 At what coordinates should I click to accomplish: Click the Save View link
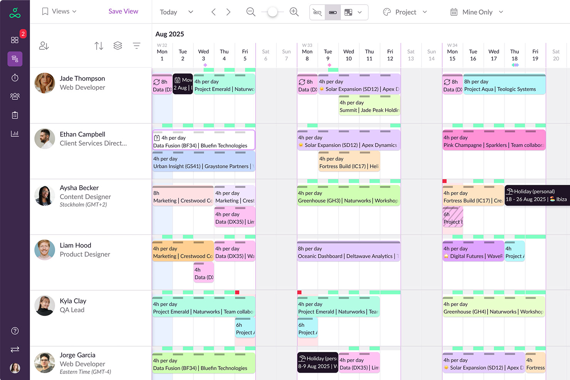[x=123, y=11]
